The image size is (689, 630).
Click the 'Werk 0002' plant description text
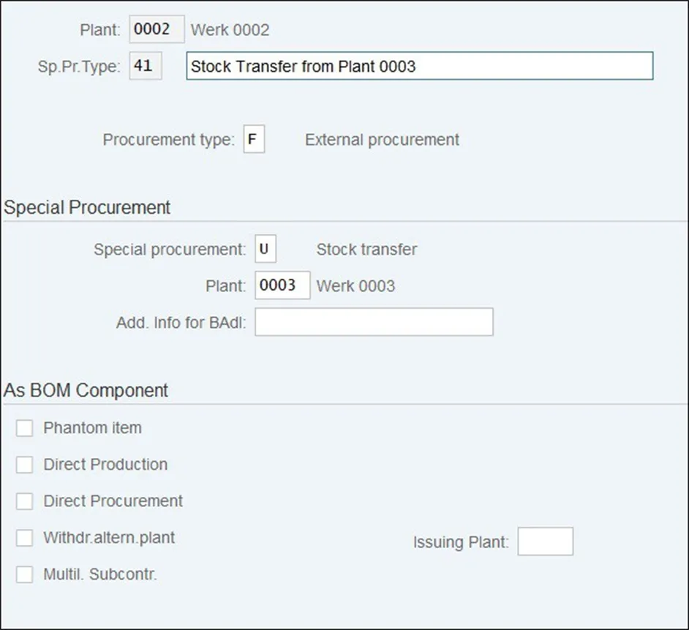[230, 30]
